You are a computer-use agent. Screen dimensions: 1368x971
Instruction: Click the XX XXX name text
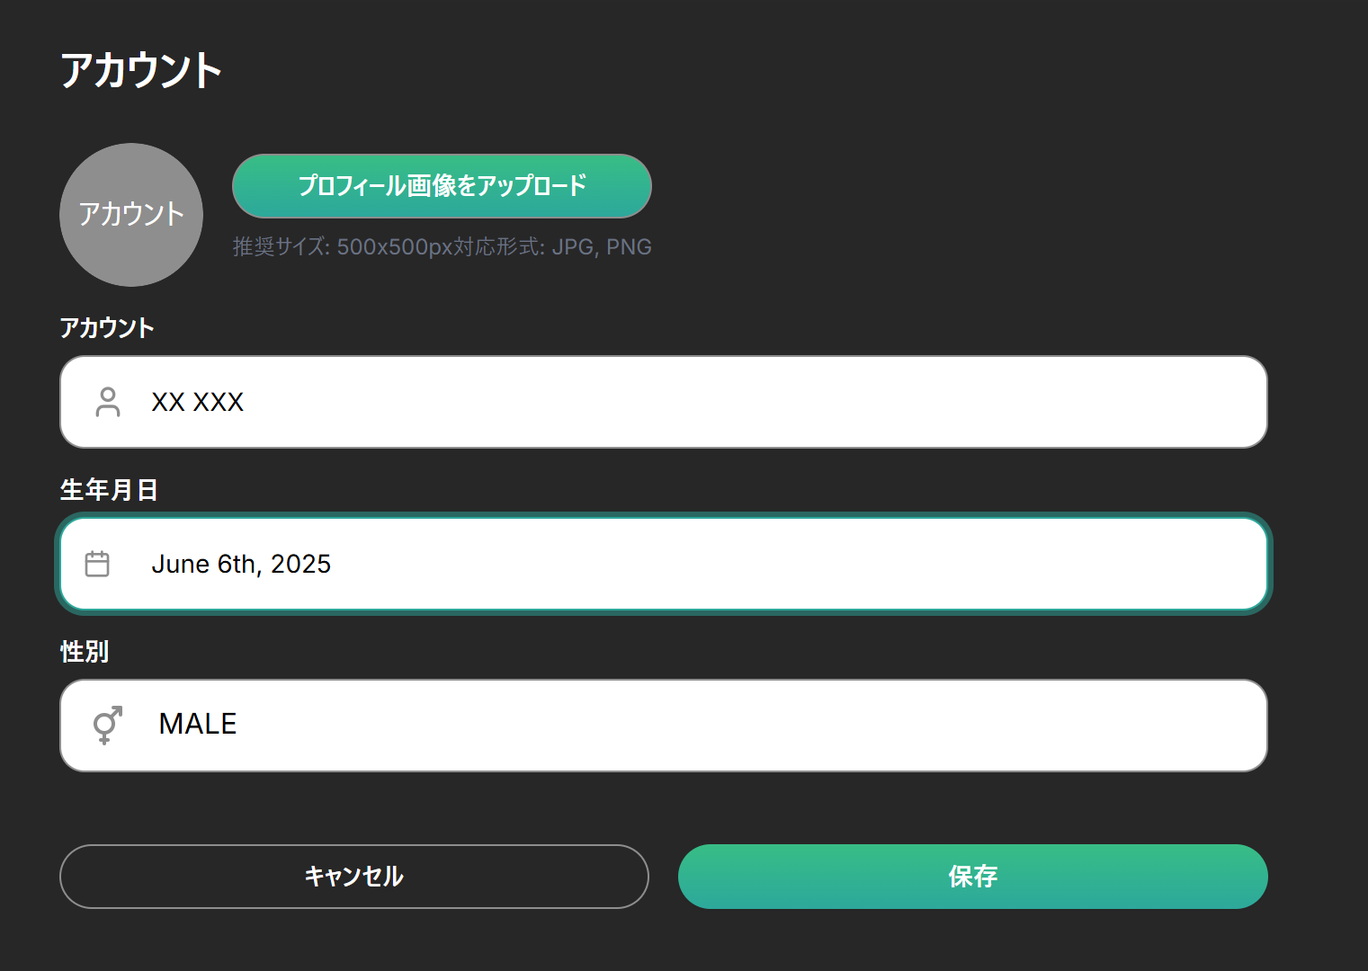point(198,402)
